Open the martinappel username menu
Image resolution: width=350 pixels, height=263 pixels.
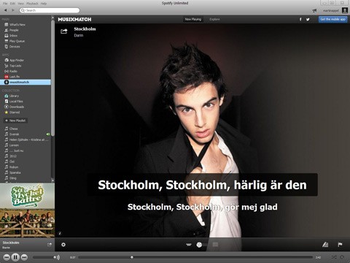click(331, 10)
